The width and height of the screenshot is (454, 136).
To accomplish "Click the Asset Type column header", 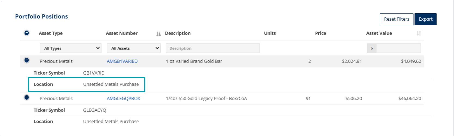I will coord(51,33).
